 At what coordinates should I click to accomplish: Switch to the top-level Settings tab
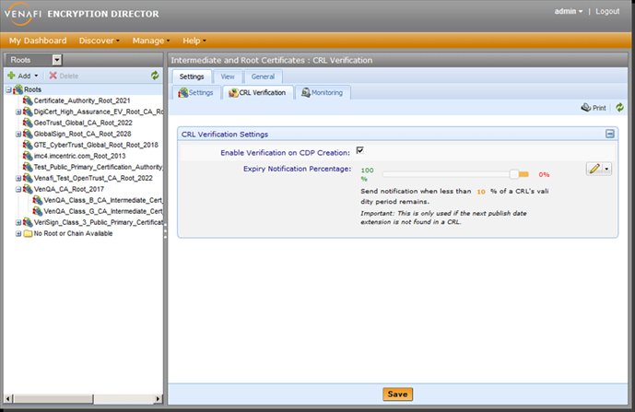(192, 77)
